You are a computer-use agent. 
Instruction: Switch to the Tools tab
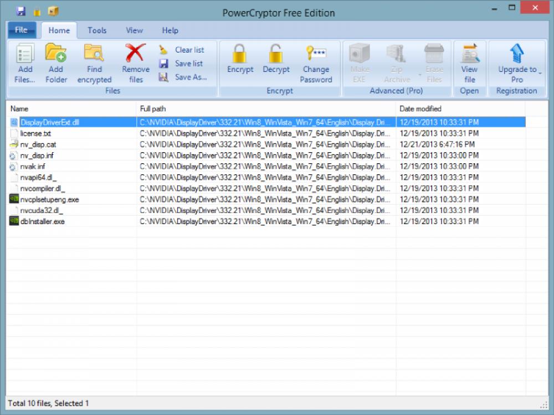[97, 30]
